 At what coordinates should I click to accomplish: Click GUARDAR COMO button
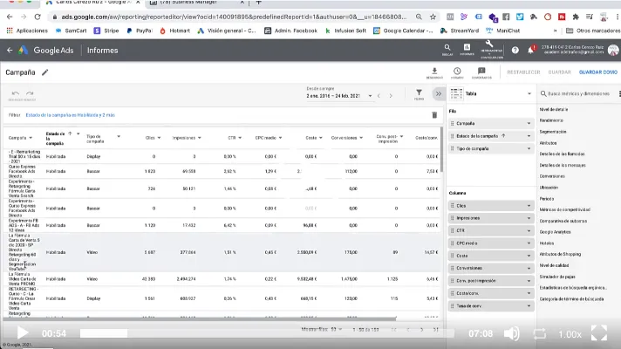[598, 72]
